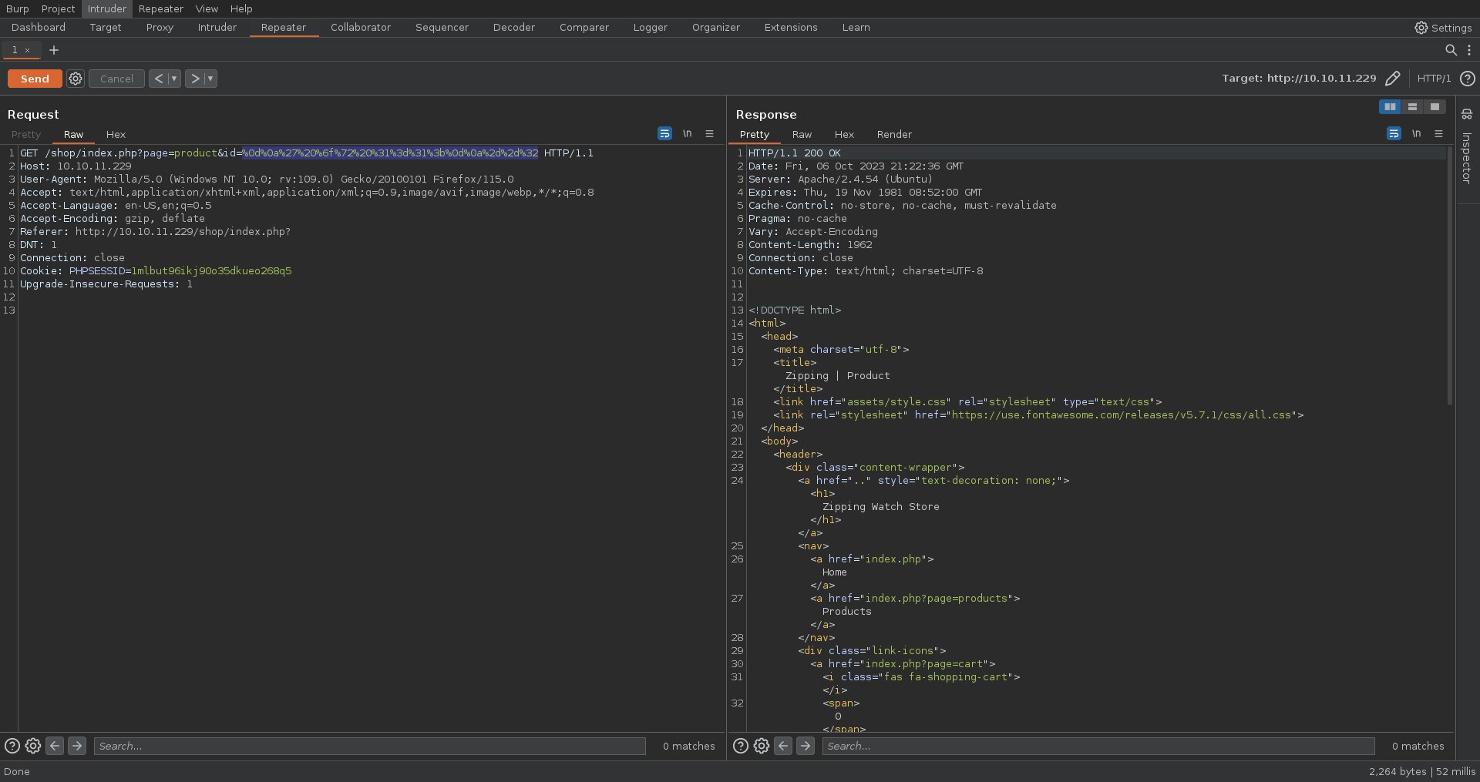The image size is (1480, 782).
Task: Go to the Decoder tab
Action: [x=514, y=28]
